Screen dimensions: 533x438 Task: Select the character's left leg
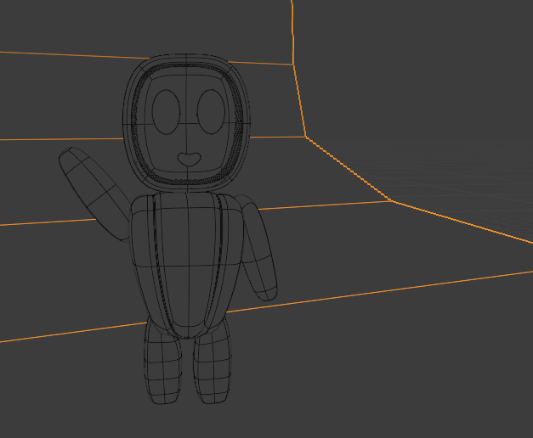(162, 365)
